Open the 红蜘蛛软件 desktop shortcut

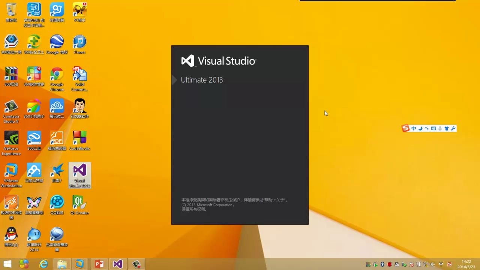[79, 109]
